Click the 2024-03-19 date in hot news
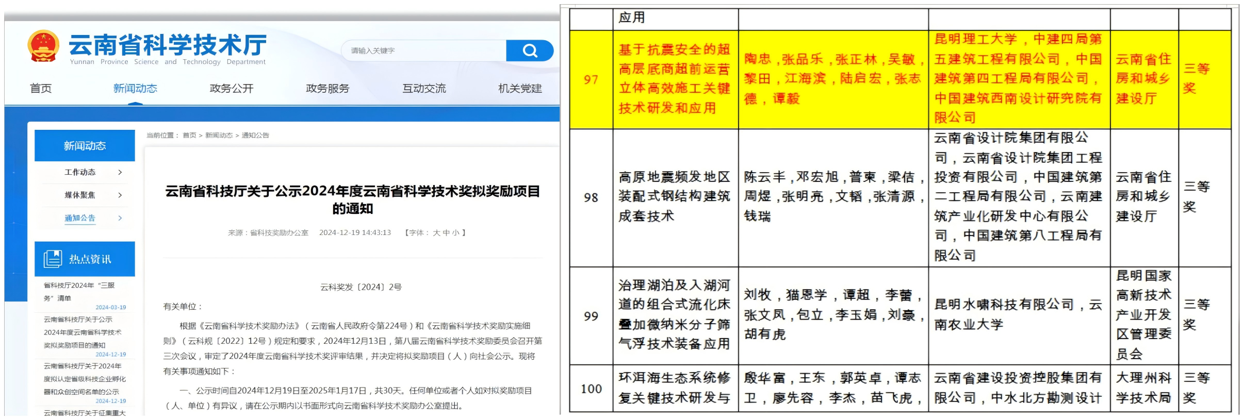Screen dimensions: 1244x420 point(110,307)
